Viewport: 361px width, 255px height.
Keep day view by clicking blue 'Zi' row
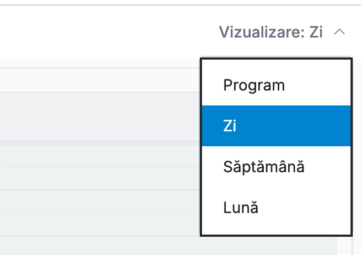(277, 126)
